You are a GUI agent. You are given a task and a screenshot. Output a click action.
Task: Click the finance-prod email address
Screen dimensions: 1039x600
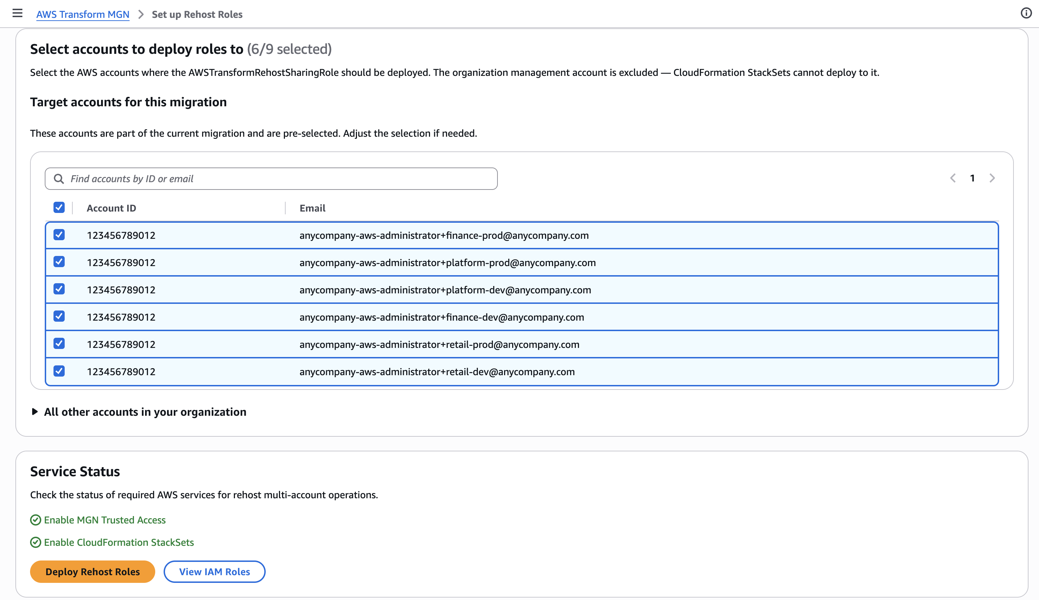pos(444,235)
